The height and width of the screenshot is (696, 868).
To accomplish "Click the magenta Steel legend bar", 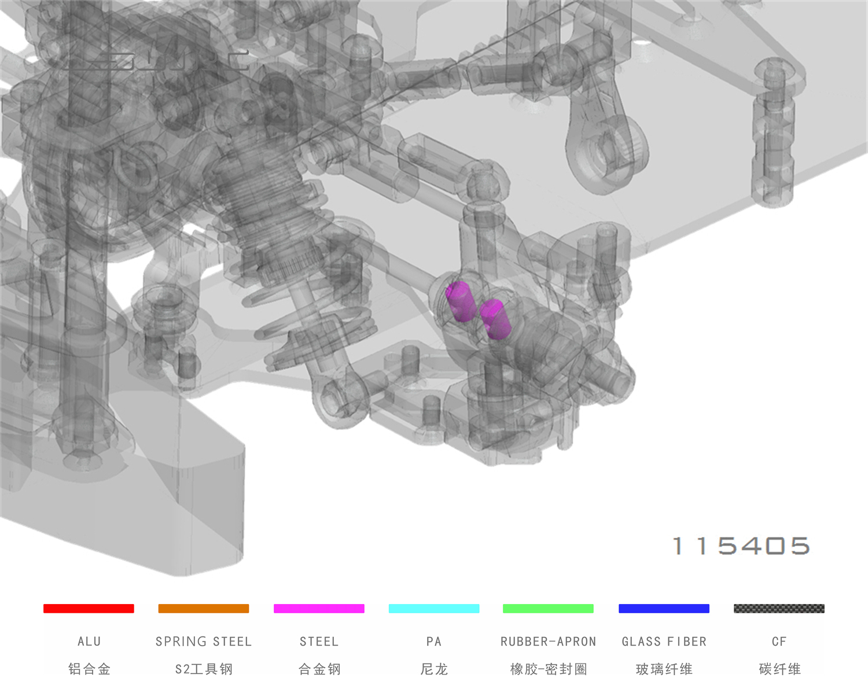I will pyautogui.click(x=319, y=609).
